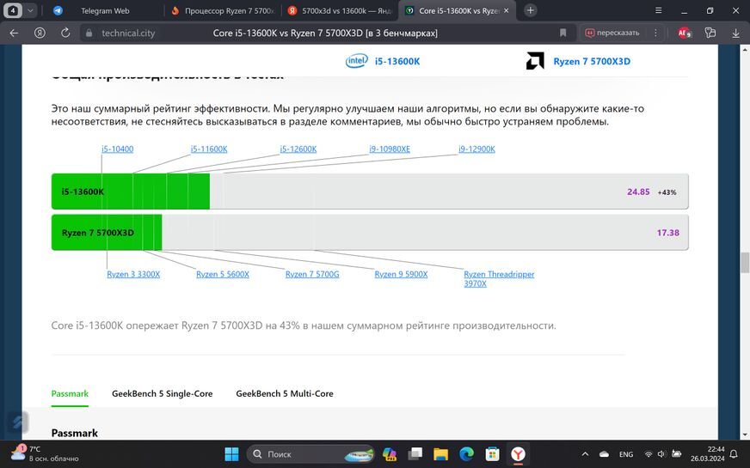Reload the page with refresh icon
Image resolution: width=750 pixels, height=468 pixels.
tap(65, 33)
